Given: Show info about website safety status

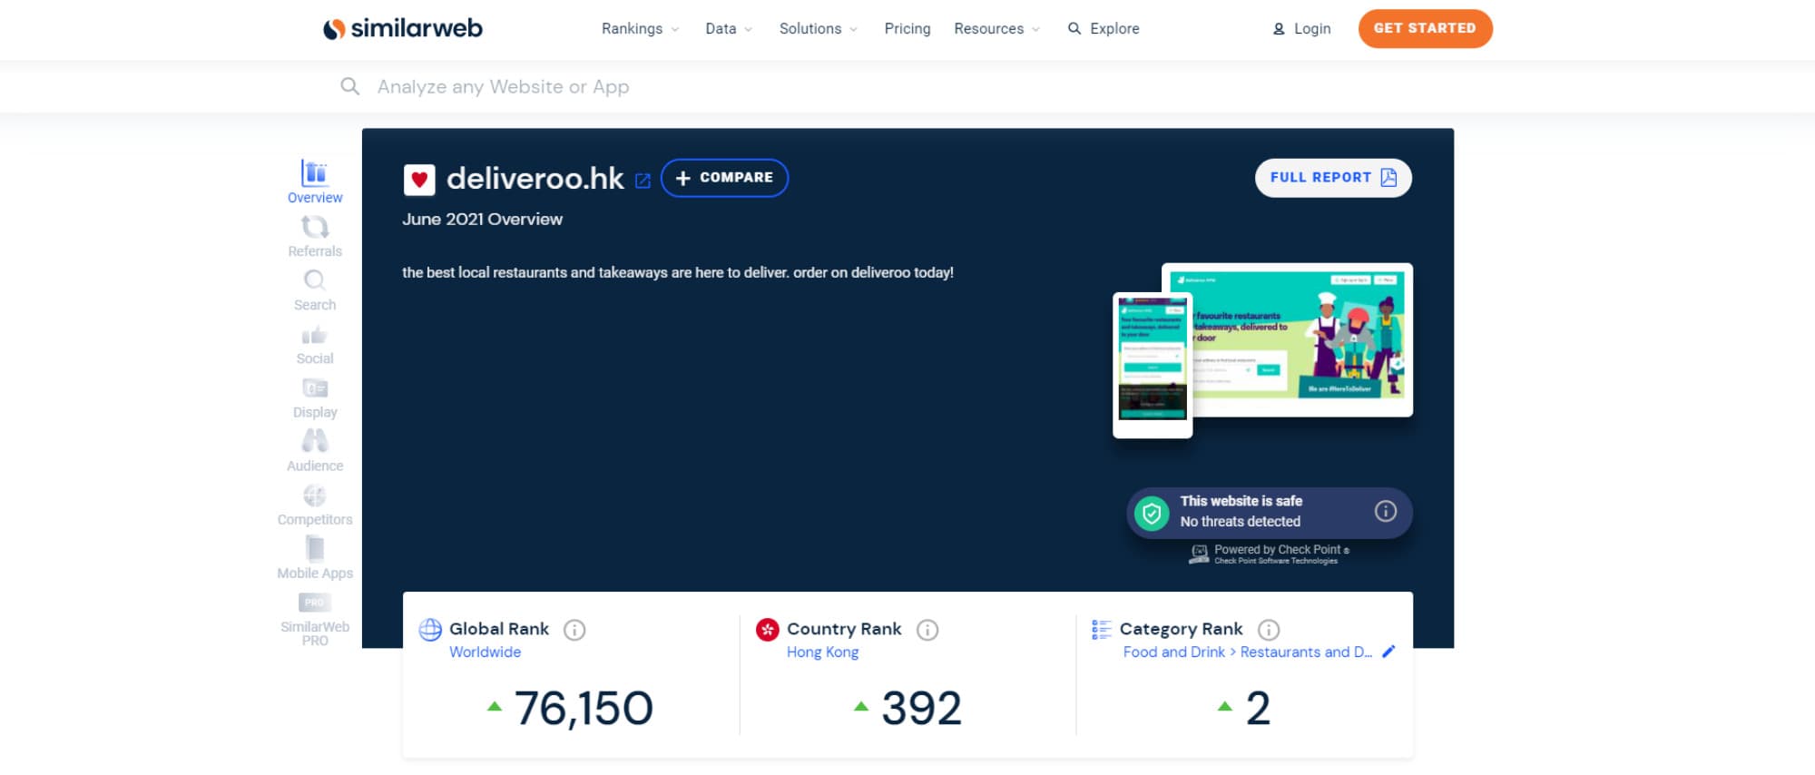Looking at the screenshot, I should click(x=1385, y=511).
